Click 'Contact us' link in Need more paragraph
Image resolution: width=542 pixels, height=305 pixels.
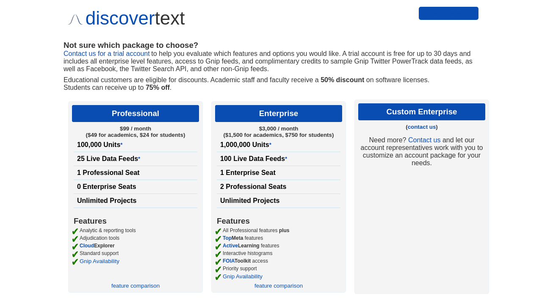[x=424, y=140]
